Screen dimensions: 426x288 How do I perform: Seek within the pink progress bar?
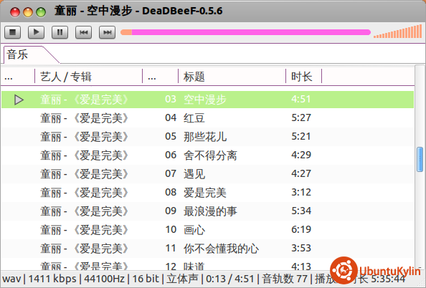pyautogui.click(x=245, y=32)
